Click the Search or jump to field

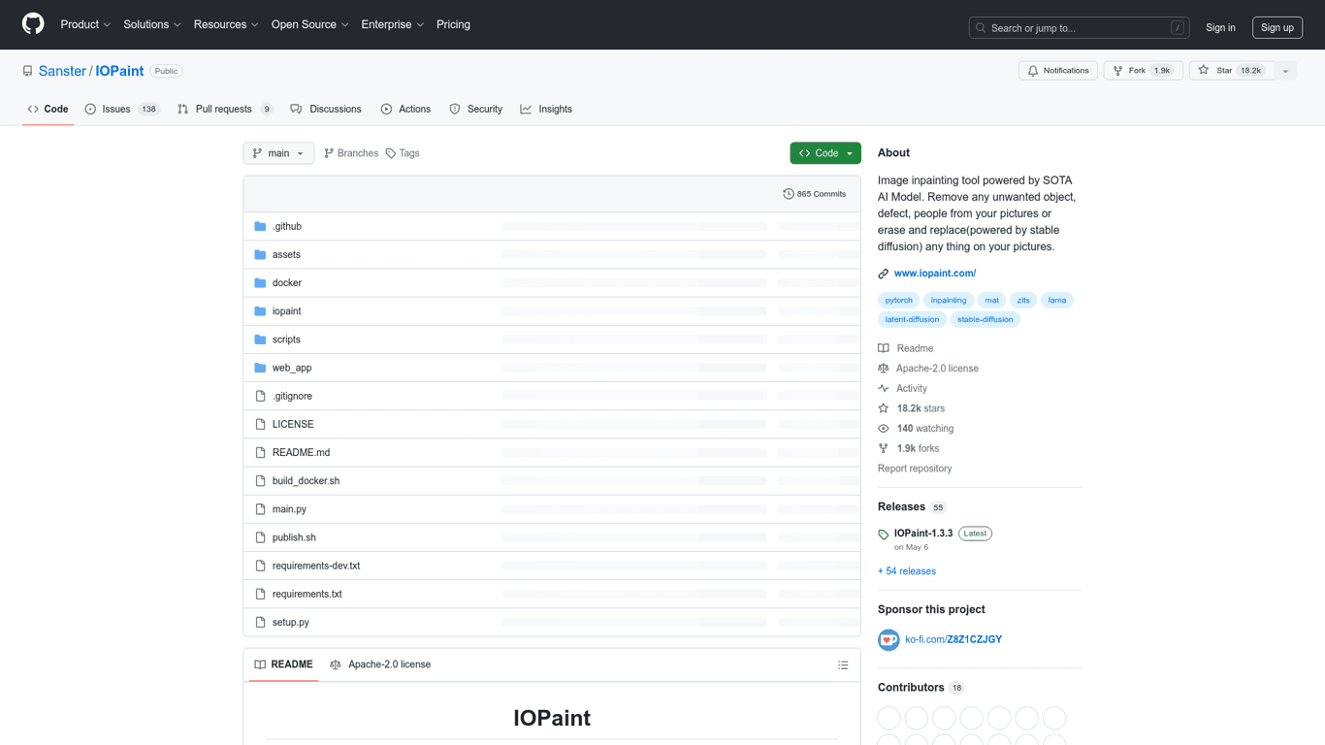(x=1078, y=28)
